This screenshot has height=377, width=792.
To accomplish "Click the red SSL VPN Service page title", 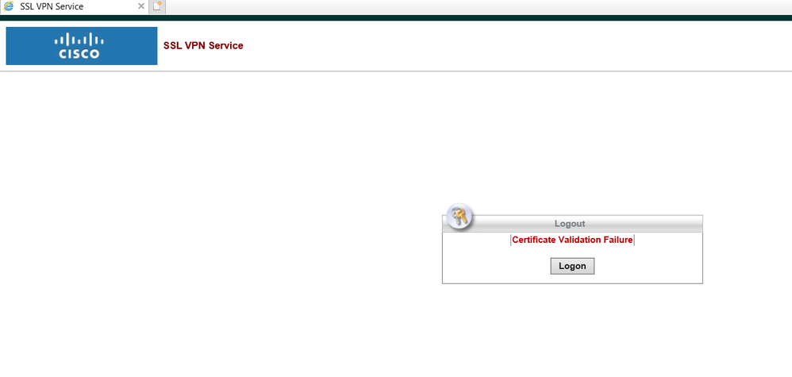I will coord(203,46).
